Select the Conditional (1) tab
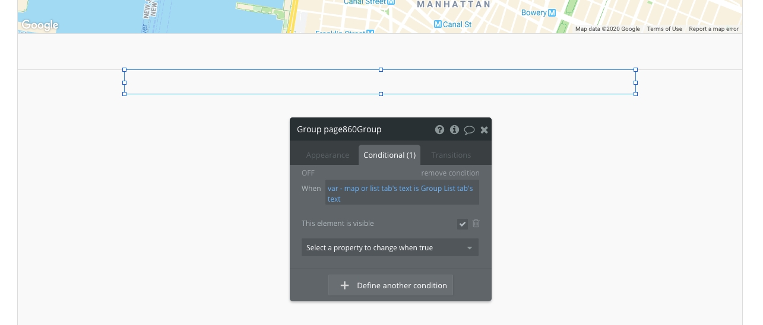This screenshot has height=325, width=763. coord(389,155)
